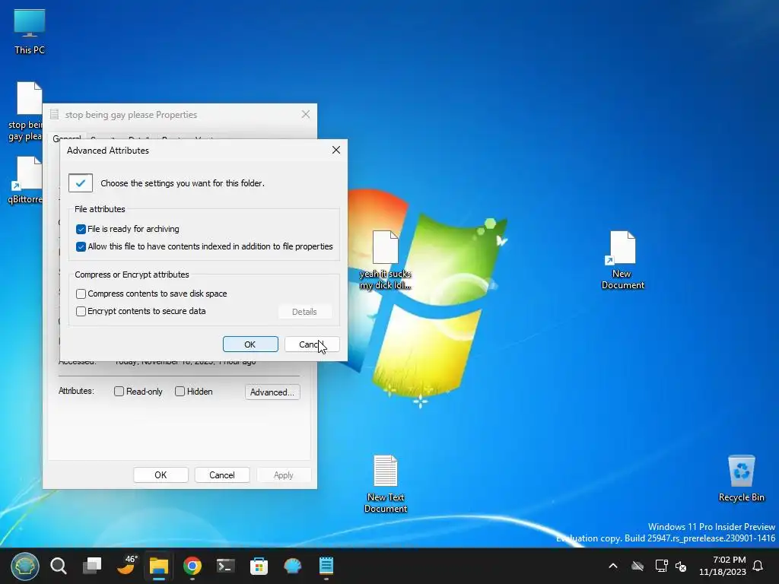Select the Recycle Bin icon
The height and width of the screenshot is (584, 779).
coord(741,478)
